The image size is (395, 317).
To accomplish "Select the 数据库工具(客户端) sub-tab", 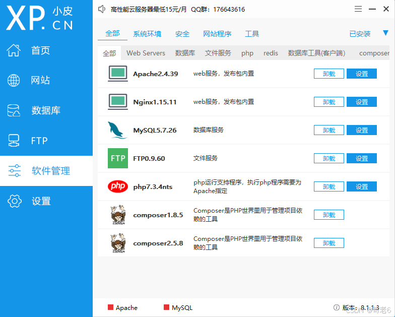I will pyautogui.click(x=316, y=53).
